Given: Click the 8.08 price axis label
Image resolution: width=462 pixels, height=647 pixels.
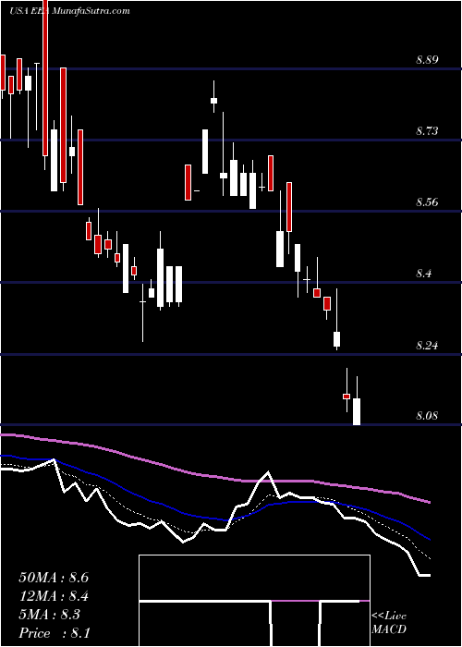Looking at the screenshot, I should coord(427,416).
